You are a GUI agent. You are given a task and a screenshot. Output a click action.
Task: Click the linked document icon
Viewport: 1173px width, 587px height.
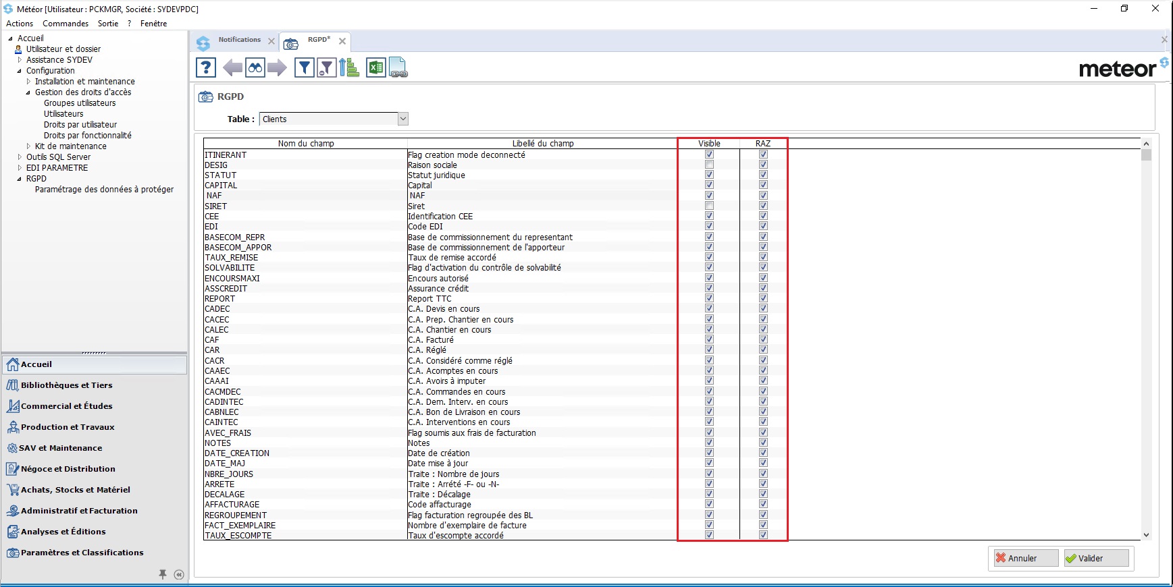[398, 67]
